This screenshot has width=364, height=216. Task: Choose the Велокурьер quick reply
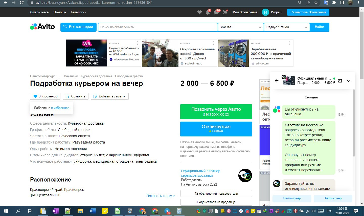pyautogui.click(x=292, y=198)
